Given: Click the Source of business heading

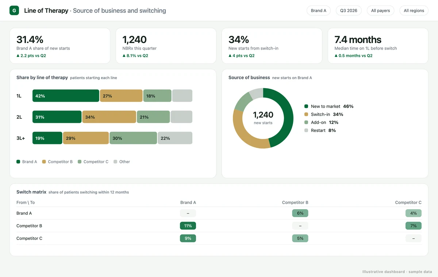Looking at the screenshot, I should point(249,78).
